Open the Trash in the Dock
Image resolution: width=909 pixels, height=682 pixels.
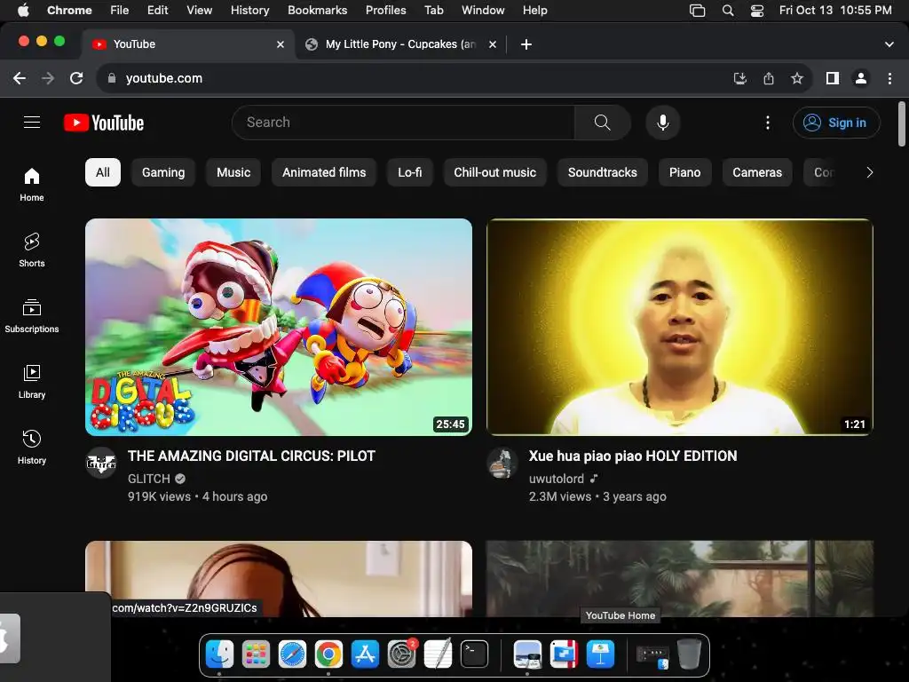pyautogui.click(x=689, y=654)
